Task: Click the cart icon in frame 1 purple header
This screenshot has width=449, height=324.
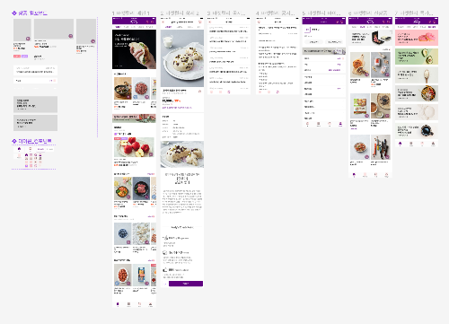Action: [152, 22]
